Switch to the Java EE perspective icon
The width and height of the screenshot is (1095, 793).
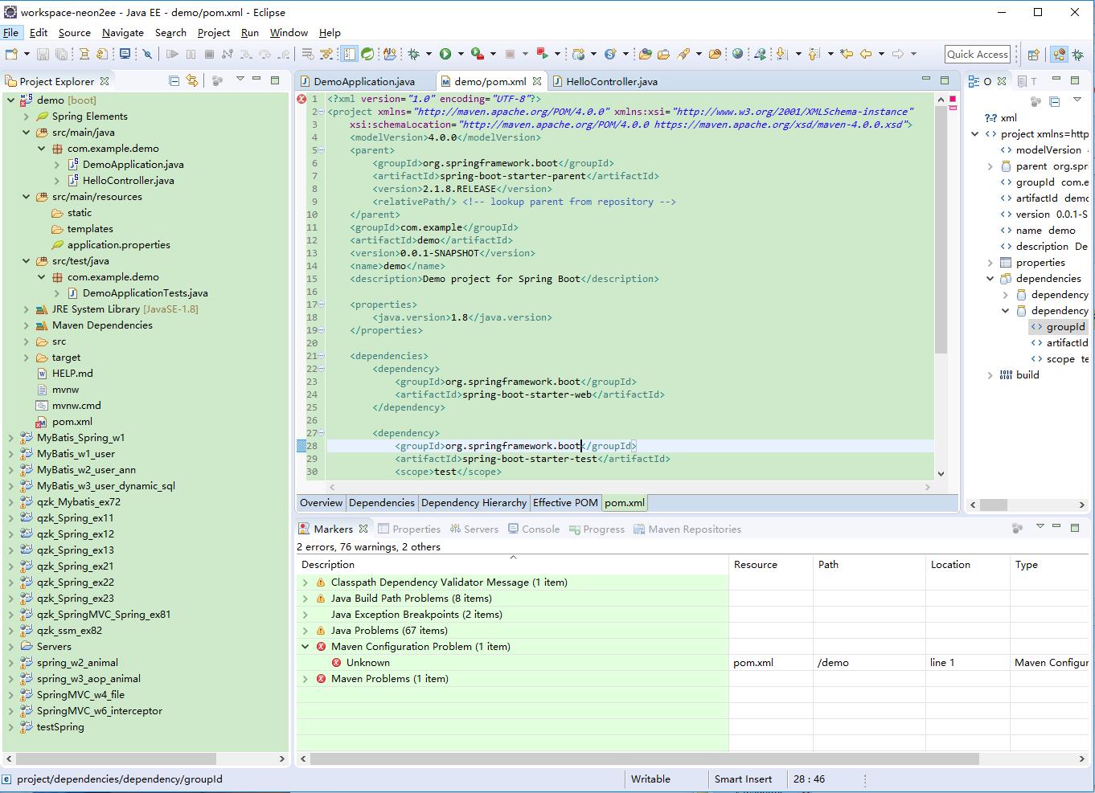tap(1058, 54)
